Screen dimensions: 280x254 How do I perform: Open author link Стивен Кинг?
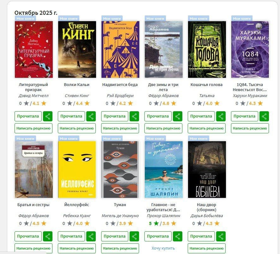point(77,96)
